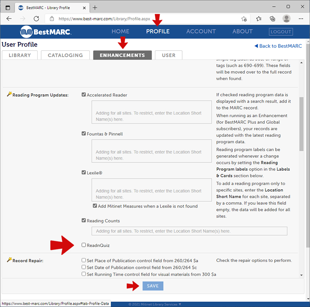The image size is (310, 307).
Task: Click the inner panel scrollbar thumb
Action: pyautogui.click(x=301, y=124)
